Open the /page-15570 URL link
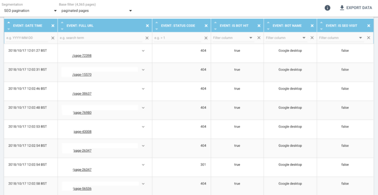 pyautogui.click(x=82, y=74)
